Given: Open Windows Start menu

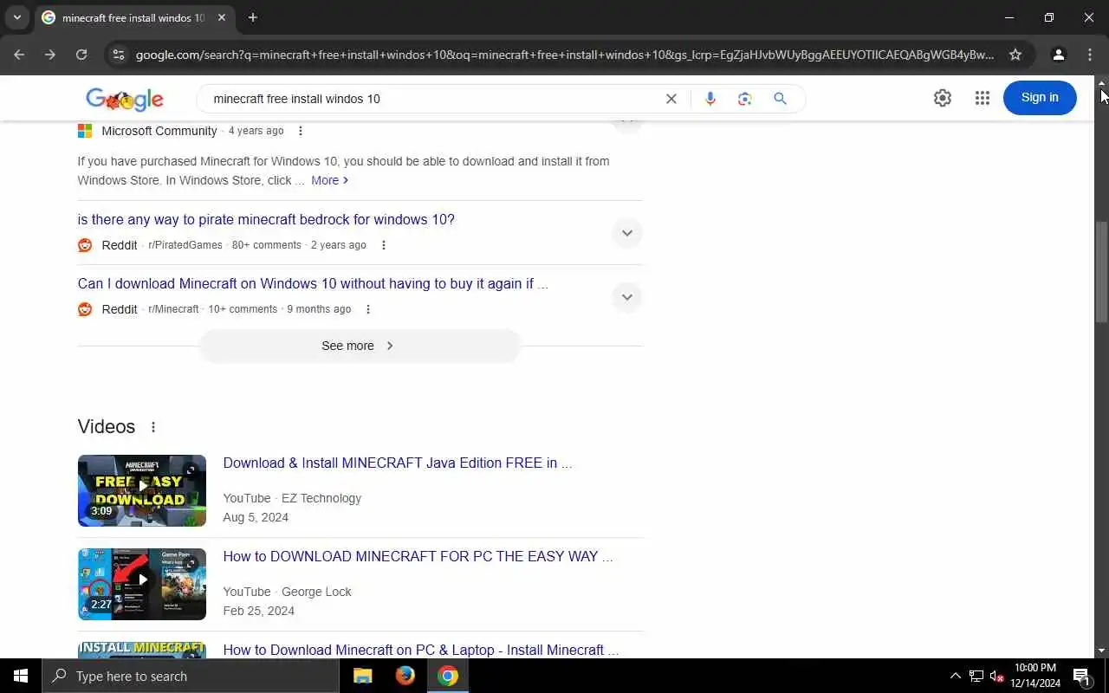Looking at the screenshot, I should 21,676.
